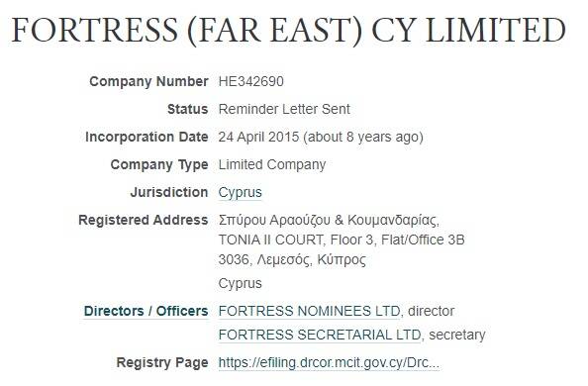Click the company number HE342690
588x386 pixels.
click(x=251, y=81)
